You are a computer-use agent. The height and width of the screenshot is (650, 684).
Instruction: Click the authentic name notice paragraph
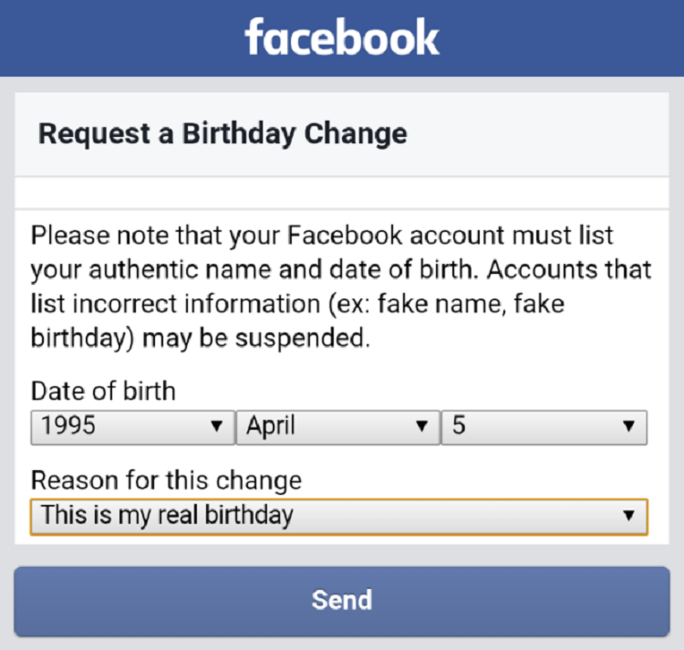341,287
